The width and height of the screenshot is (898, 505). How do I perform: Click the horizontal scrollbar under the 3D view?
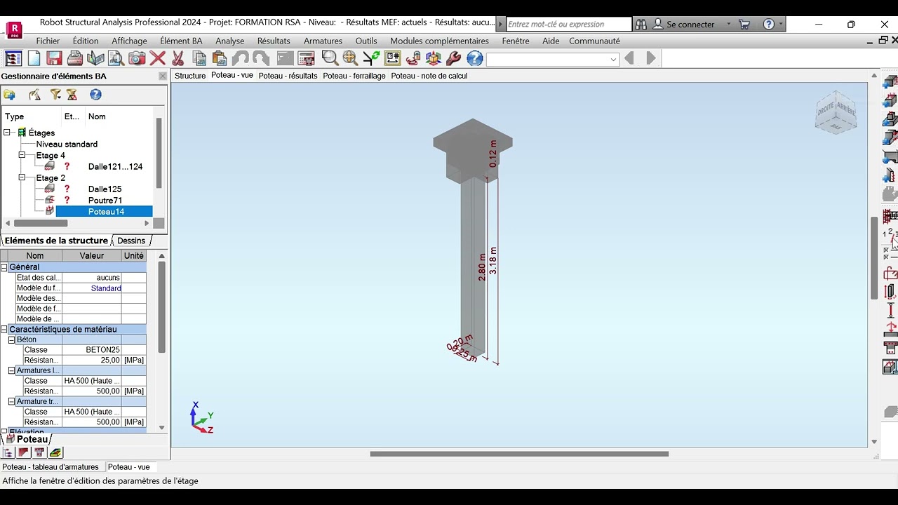(x=519, y=454)
